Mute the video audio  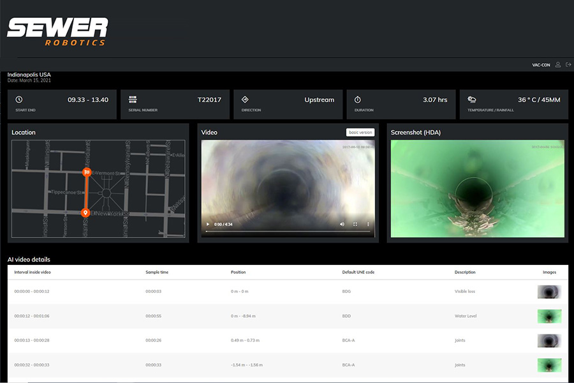pyautogui.click(x=342, y=224)
